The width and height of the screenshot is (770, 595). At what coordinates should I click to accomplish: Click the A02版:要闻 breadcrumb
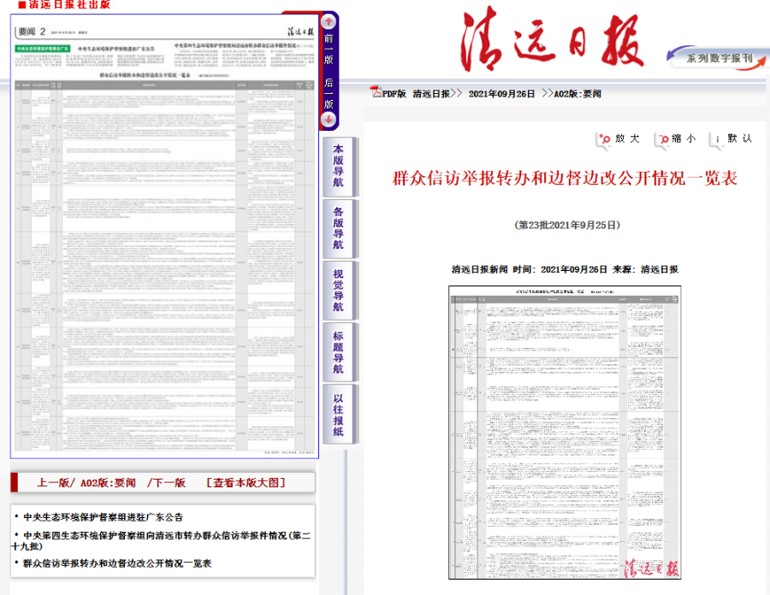click(577, 94)
